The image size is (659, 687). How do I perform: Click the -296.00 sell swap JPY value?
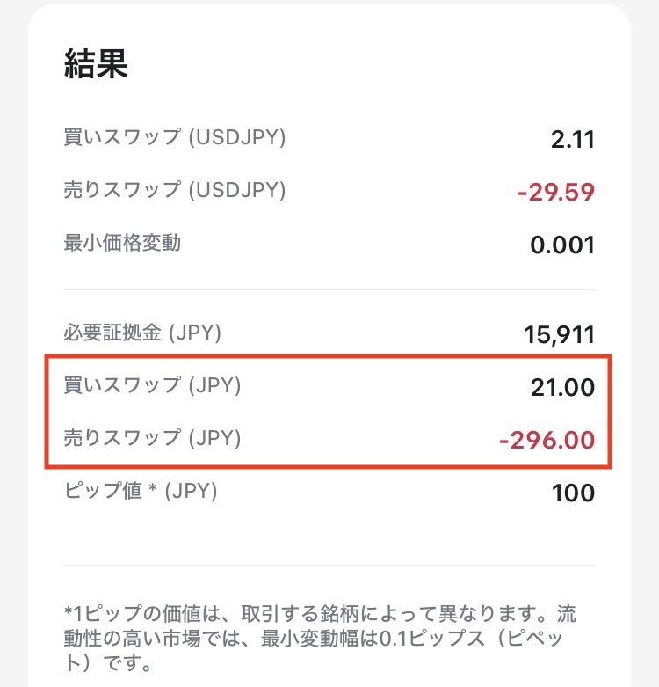pyautogui.click(x=547, y=441)
